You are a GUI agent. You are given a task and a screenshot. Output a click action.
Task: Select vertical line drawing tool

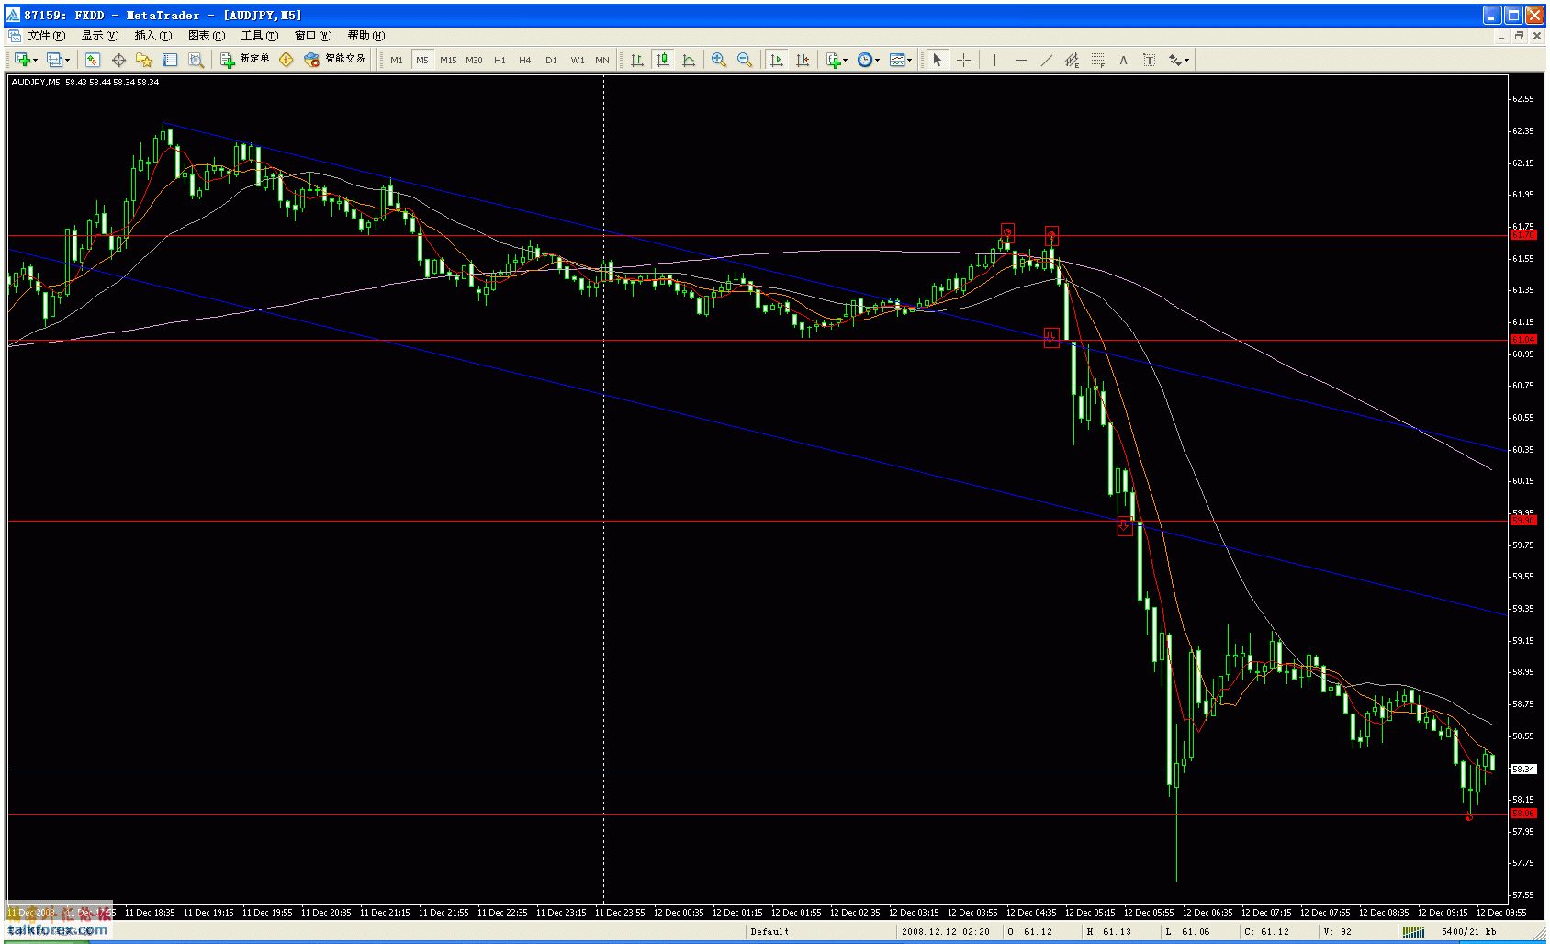pyautogui.click(x=994, y=60)
